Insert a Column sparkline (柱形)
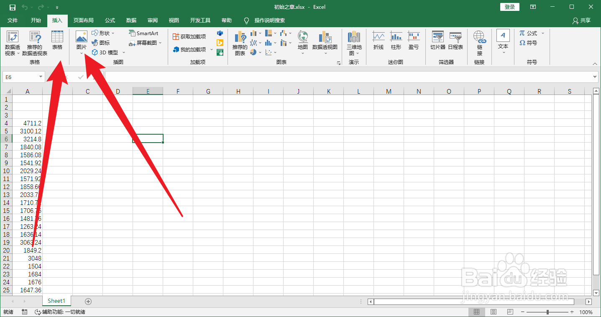 coord(396,41)
